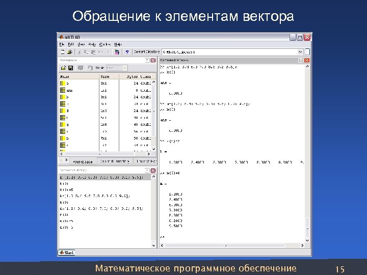Click the Workspace list scroll-down arrow
Image resolution: width=367 pixels, height=275 pixels.
pyautogui.click(x=154, y=149)
